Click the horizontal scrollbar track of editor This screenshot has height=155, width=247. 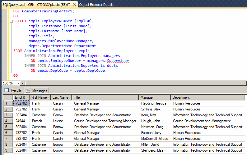tap(136, 83)
